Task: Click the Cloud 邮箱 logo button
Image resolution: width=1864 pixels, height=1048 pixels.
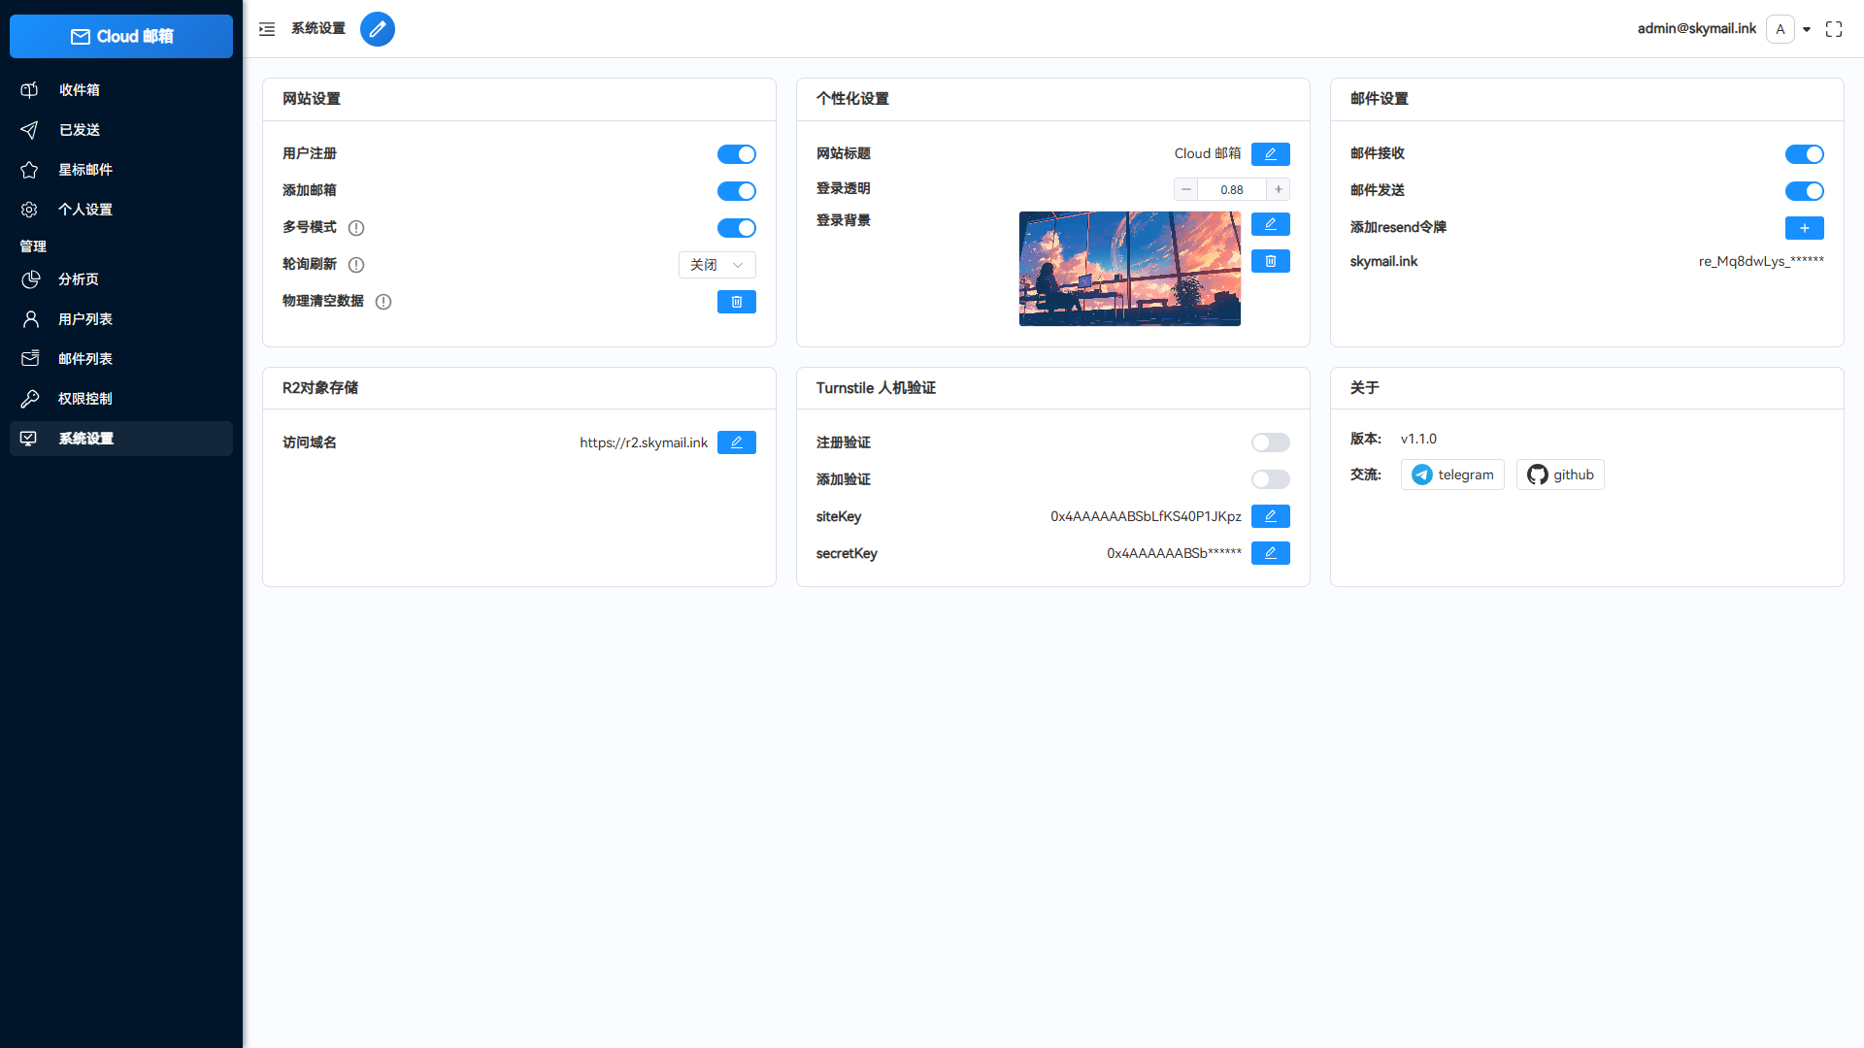Action: [121, 36]
